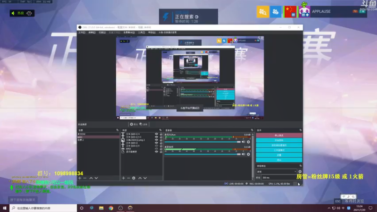Click the Windows Start button
The height and width of the screenshot is (212, 377).
[x=5, y=208]
